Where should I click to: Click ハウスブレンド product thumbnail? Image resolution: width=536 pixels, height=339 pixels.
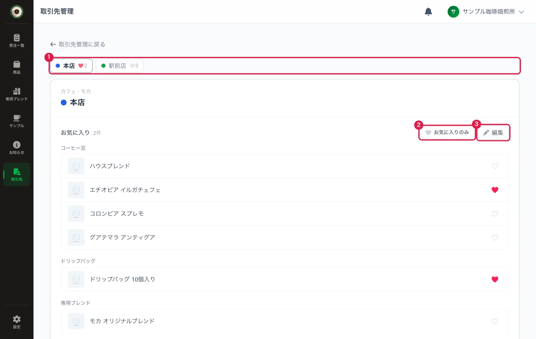(76, 166)
